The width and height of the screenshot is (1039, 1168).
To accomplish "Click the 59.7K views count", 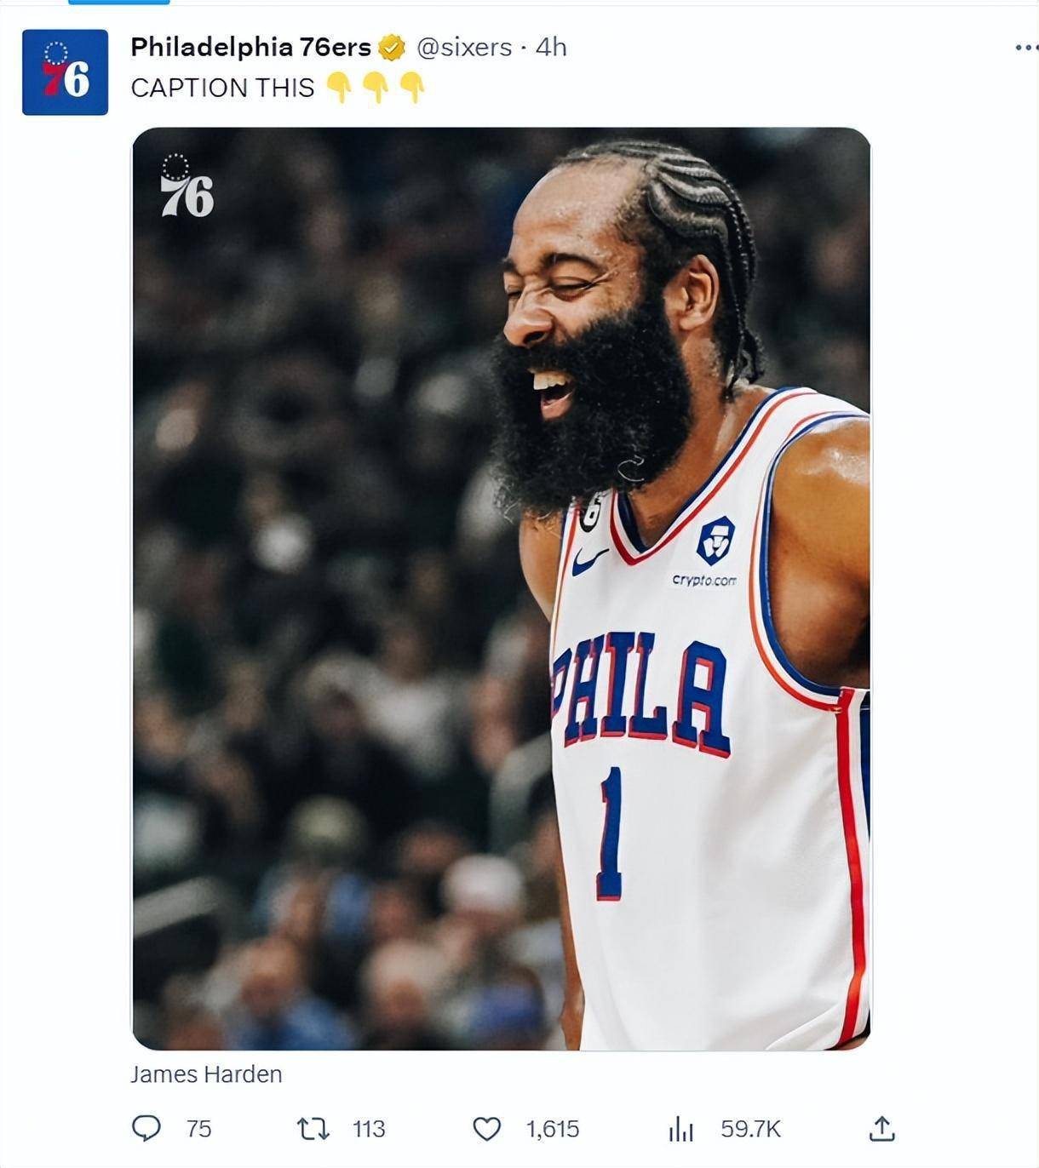I will coord(750,1129).
